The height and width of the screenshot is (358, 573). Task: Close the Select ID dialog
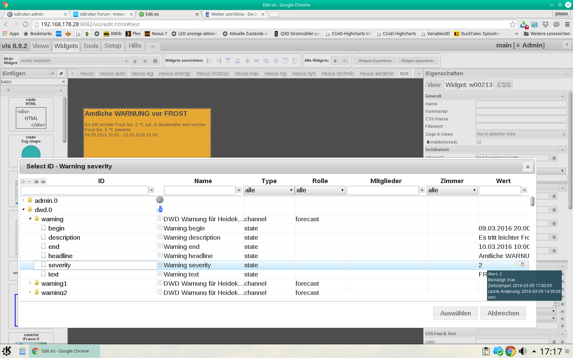coord(528,167)
